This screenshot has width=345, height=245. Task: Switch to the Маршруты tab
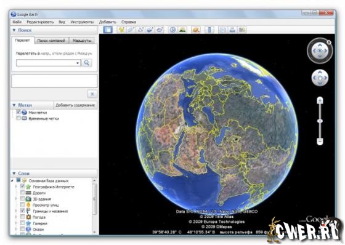82,41
